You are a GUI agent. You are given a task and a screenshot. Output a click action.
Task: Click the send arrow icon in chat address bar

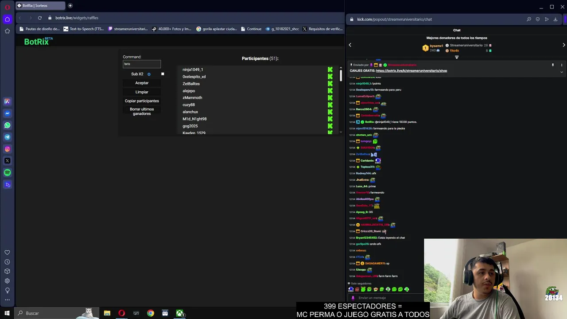click(x=547, y=19)
